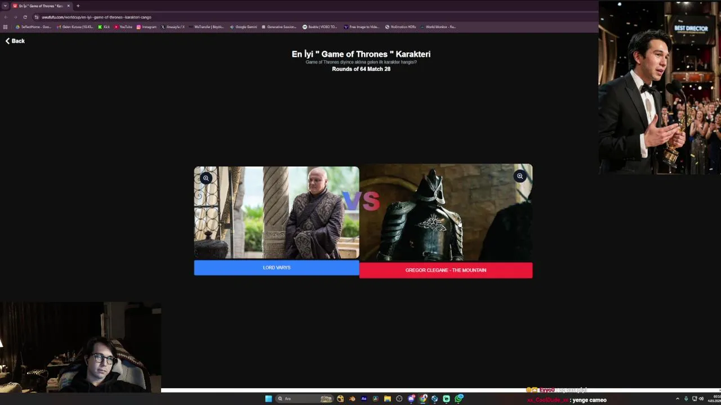Open Blender from taskbar
Image resolution: width=721 pixels, height=405 pixels.
tap(352, 399)
